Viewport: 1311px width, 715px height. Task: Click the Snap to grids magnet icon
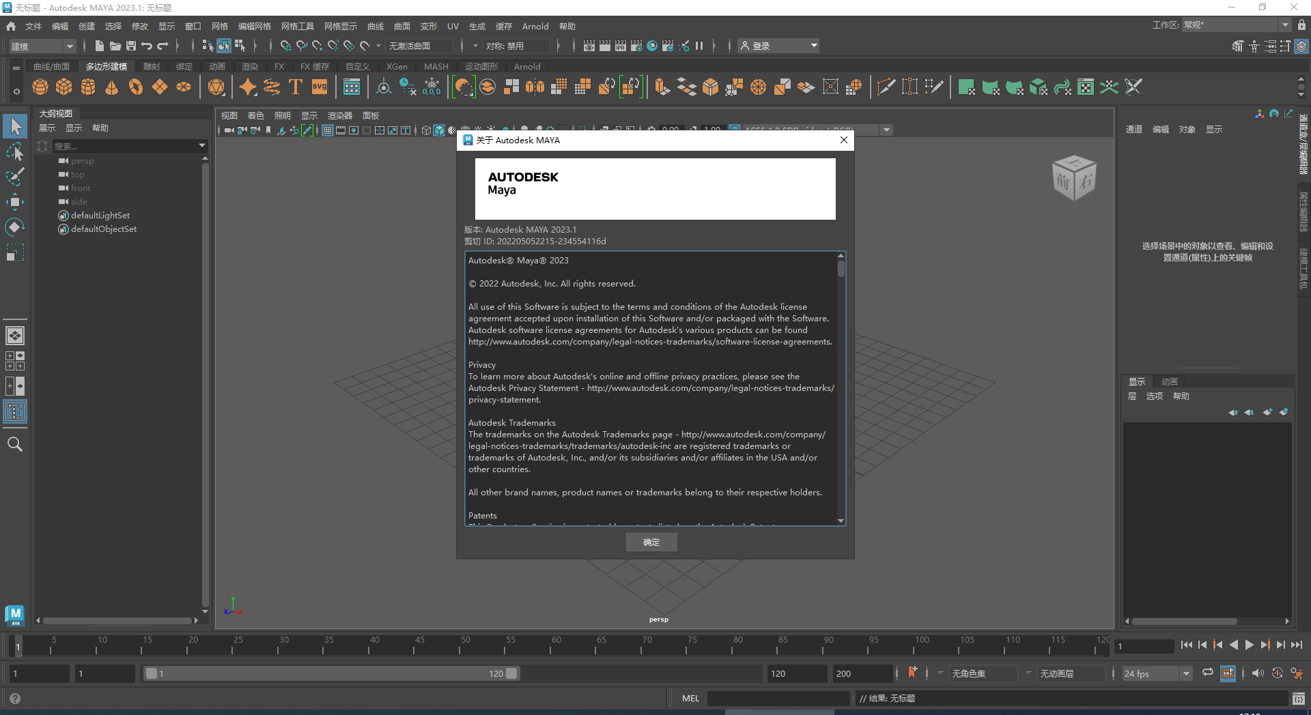point(286,46)
